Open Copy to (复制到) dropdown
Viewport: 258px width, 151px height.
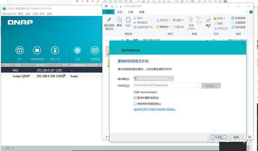coord(163,27)
